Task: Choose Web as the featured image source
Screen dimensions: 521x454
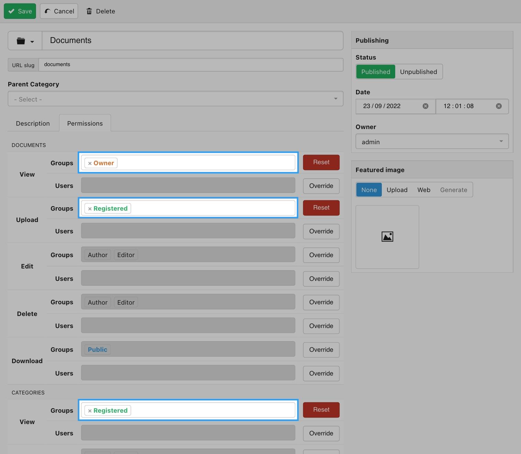Action: (x=423, y=190)
